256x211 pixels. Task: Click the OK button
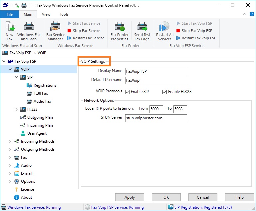[x=166, y=197]
